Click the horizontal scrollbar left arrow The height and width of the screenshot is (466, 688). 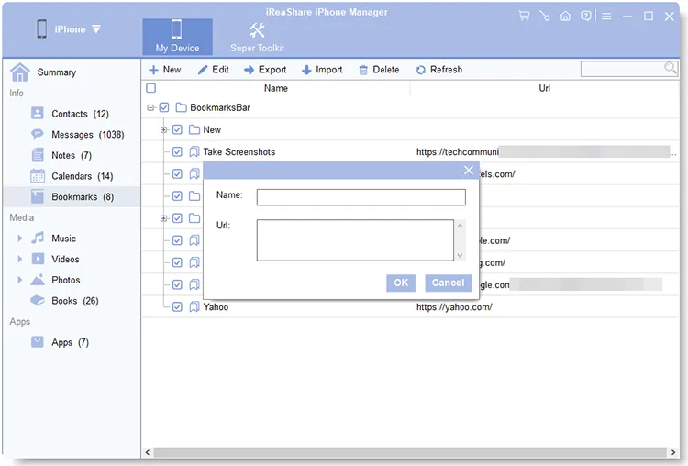(x=148, y=452)
